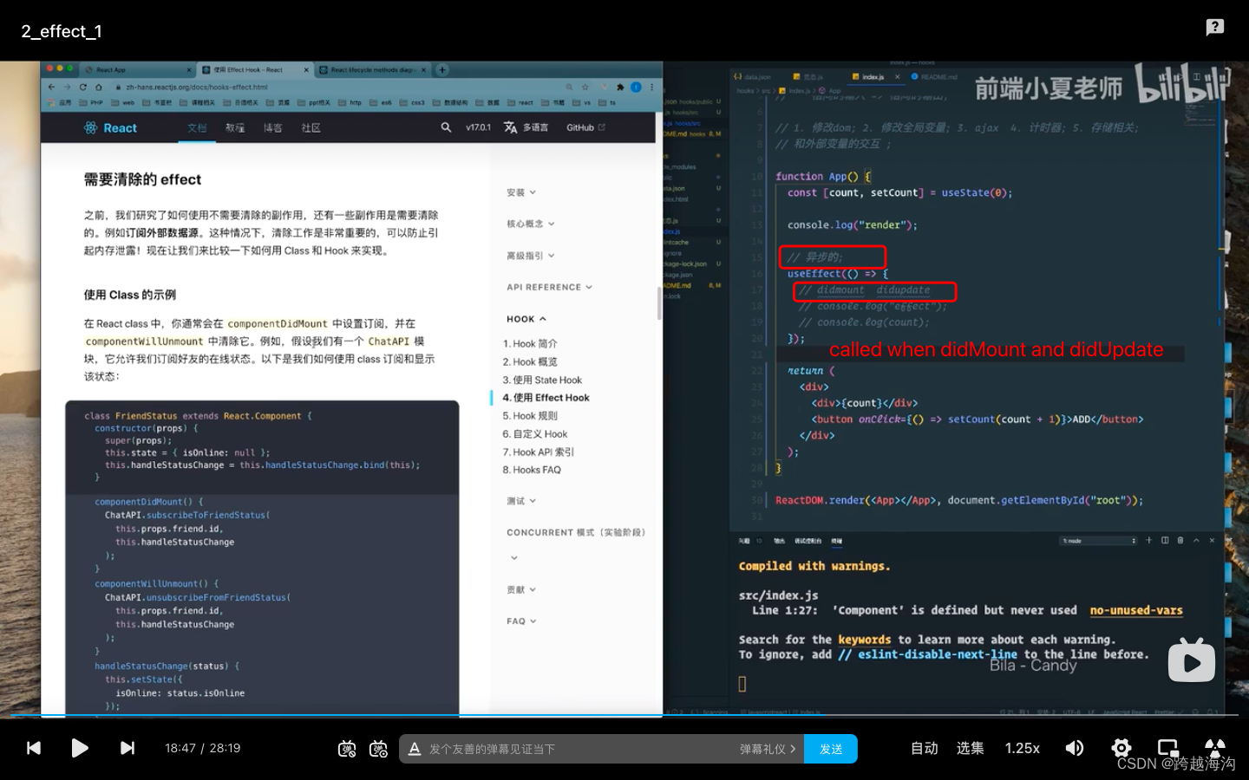
Task: Collapse the HOOK sidebar section
Action: [526, 319]
